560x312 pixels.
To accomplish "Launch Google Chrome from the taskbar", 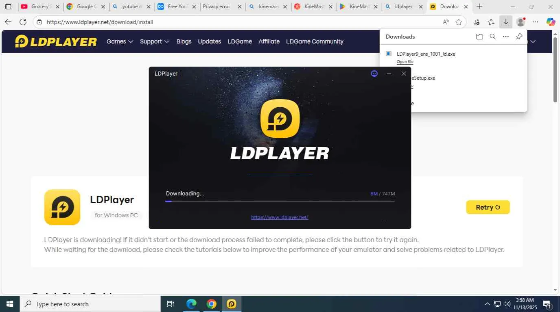I will (x=211, y=304).
